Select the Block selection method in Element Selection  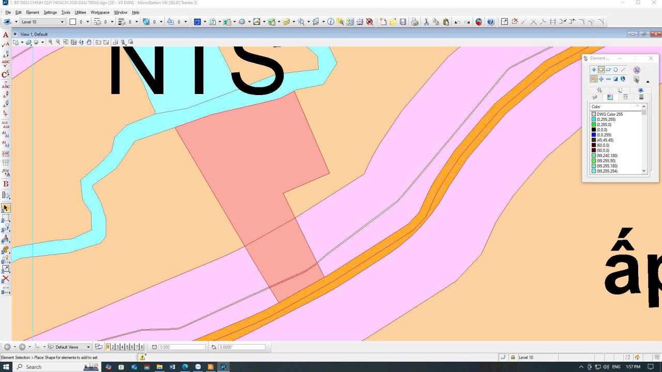point(601,70)
